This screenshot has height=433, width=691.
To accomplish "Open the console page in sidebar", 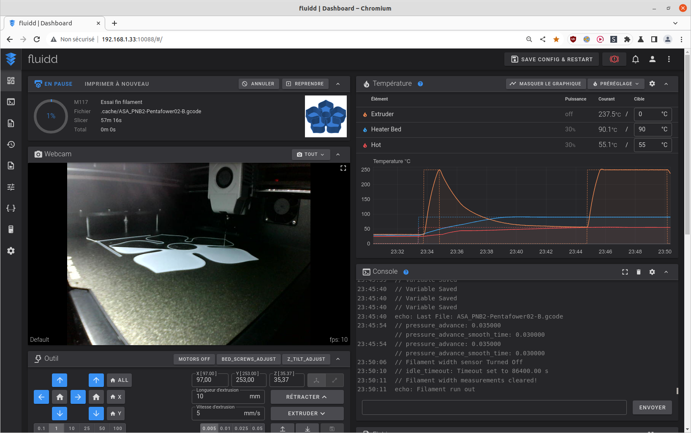I will click(x=11, y=102).
